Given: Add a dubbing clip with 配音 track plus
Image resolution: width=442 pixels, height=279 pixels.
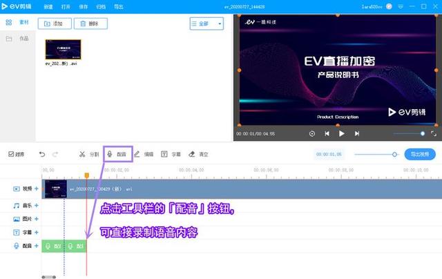Looking at the screenshot, I should click(x=37, y=246).
